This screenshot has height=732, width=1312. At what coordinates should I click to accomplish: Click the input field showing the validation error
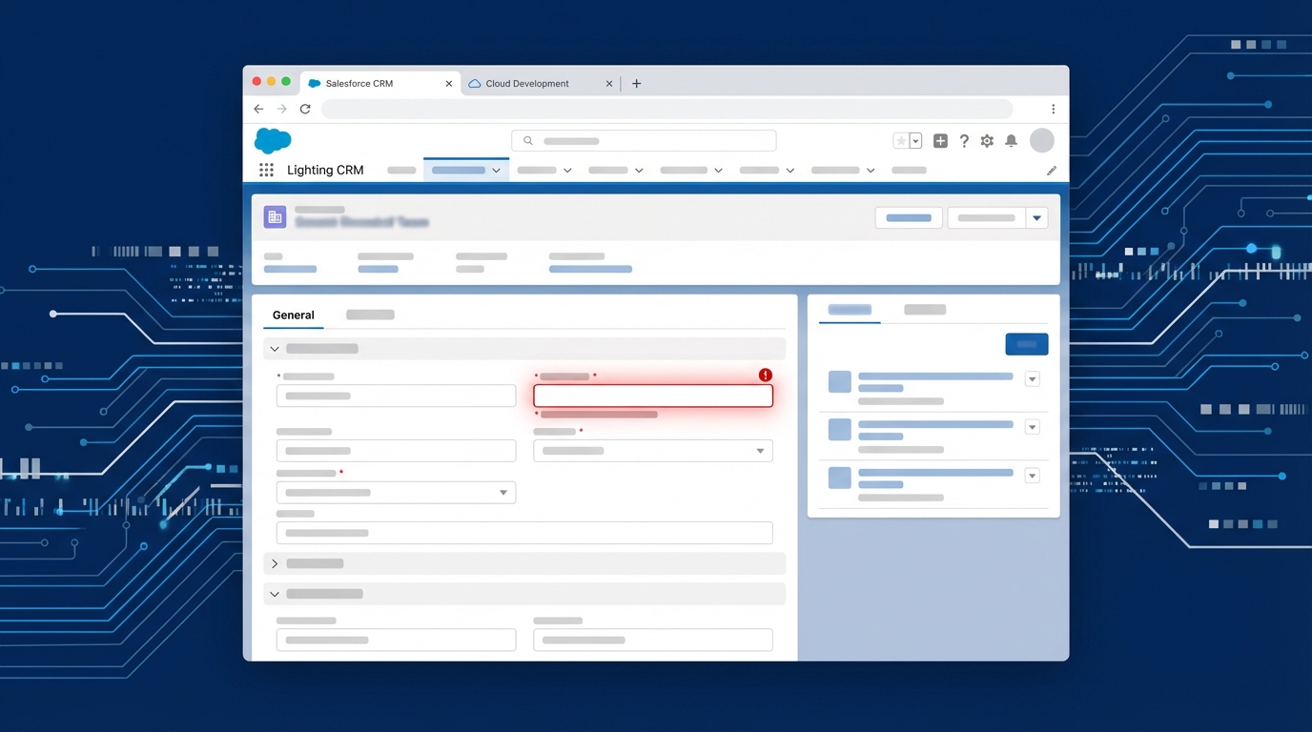pyautogui.click(x=652, y=395)
